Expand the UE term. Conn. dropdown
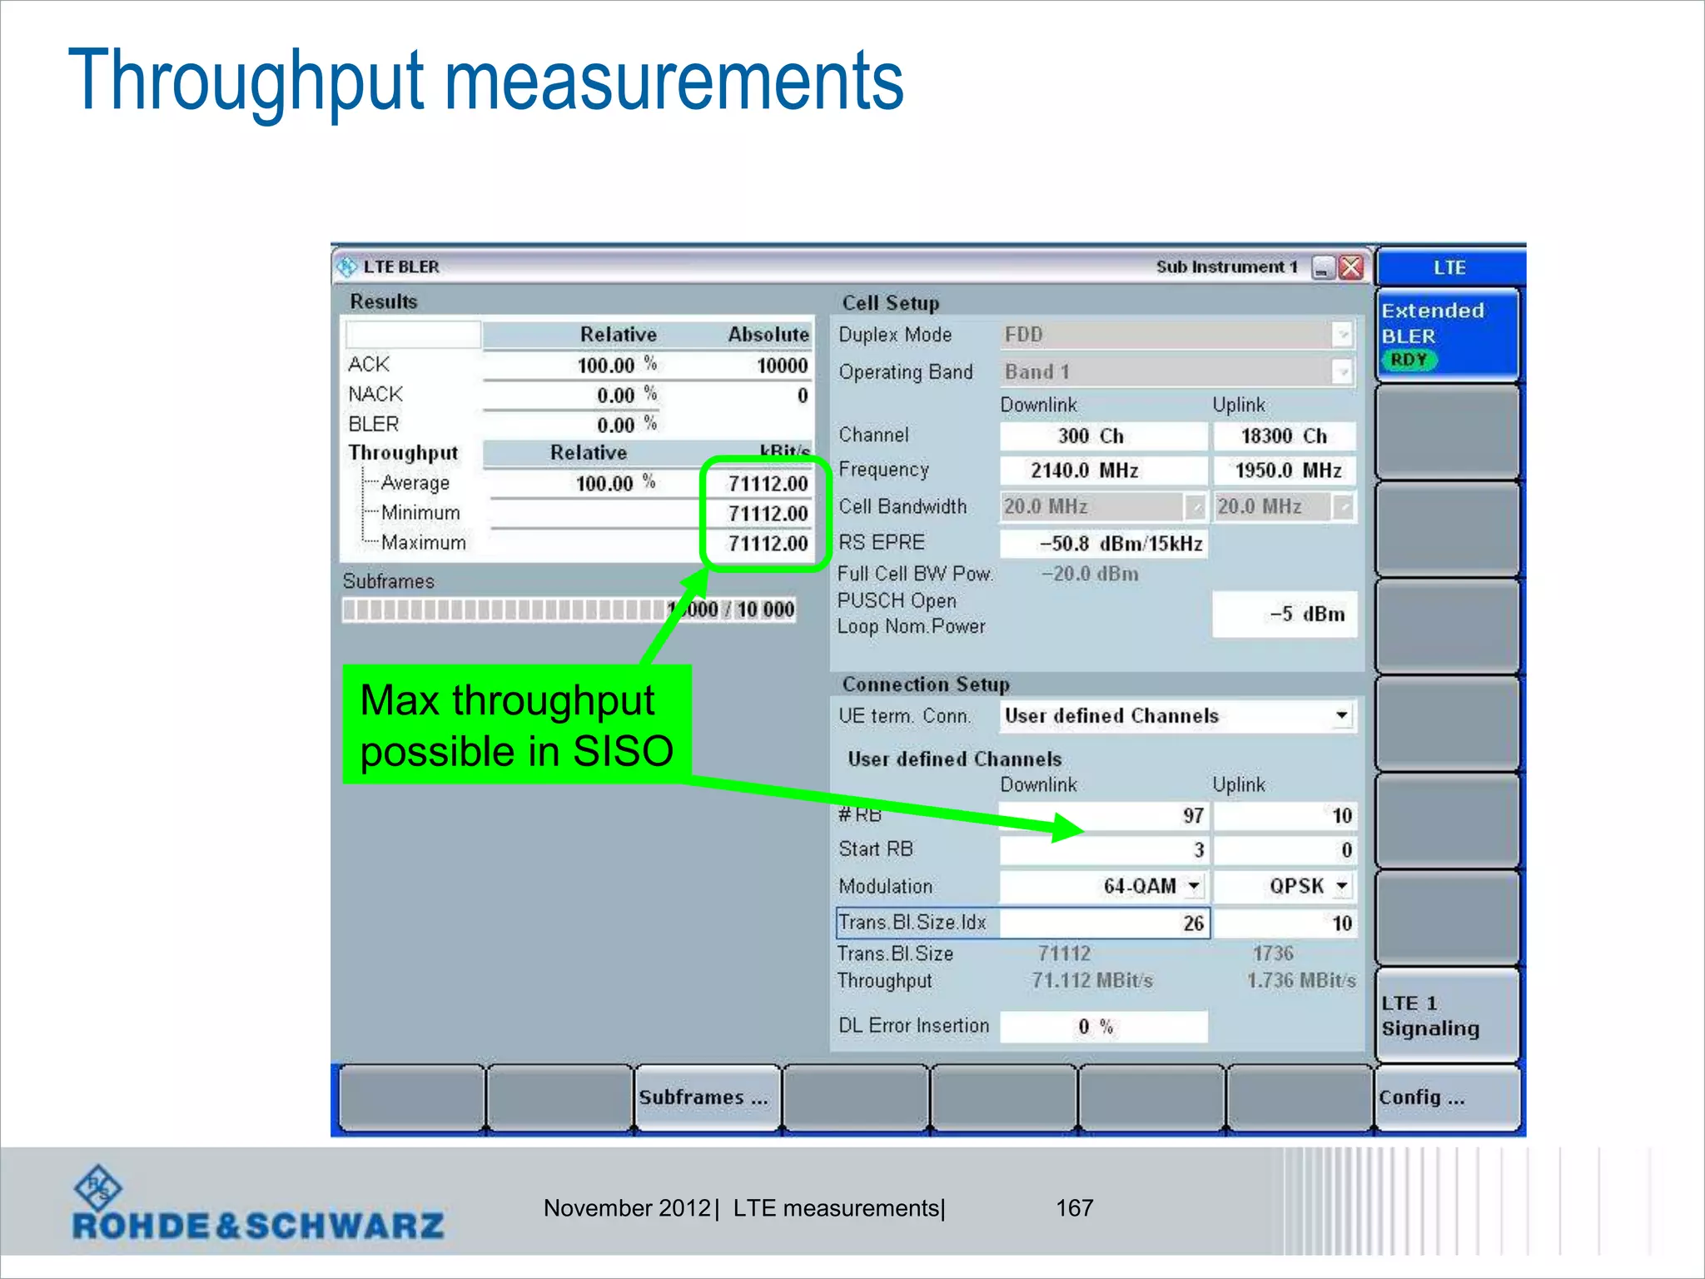The width and height of the screenshot is (1705, 1279). pos(1341,715)
